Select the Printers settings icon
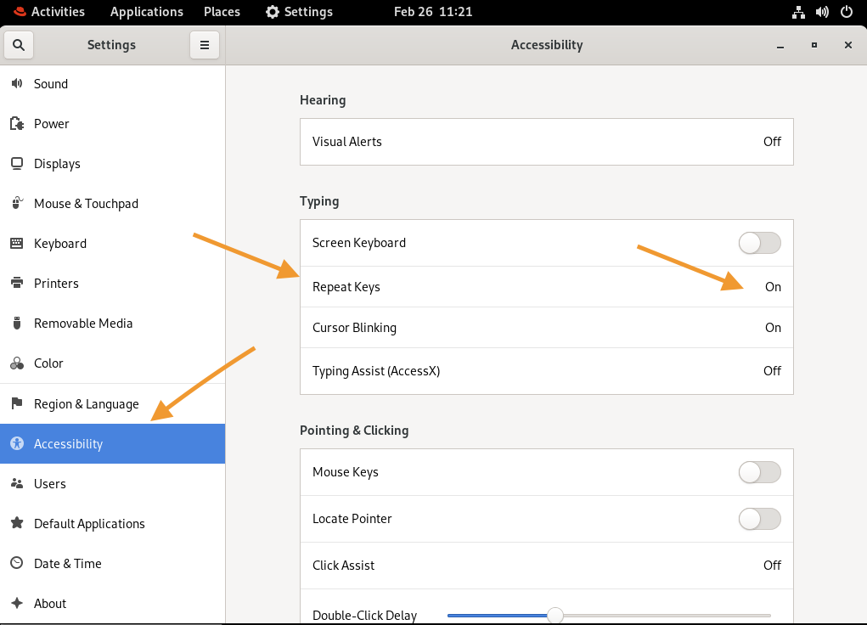This screenshot has width=867, height=625. coord(17,283)
